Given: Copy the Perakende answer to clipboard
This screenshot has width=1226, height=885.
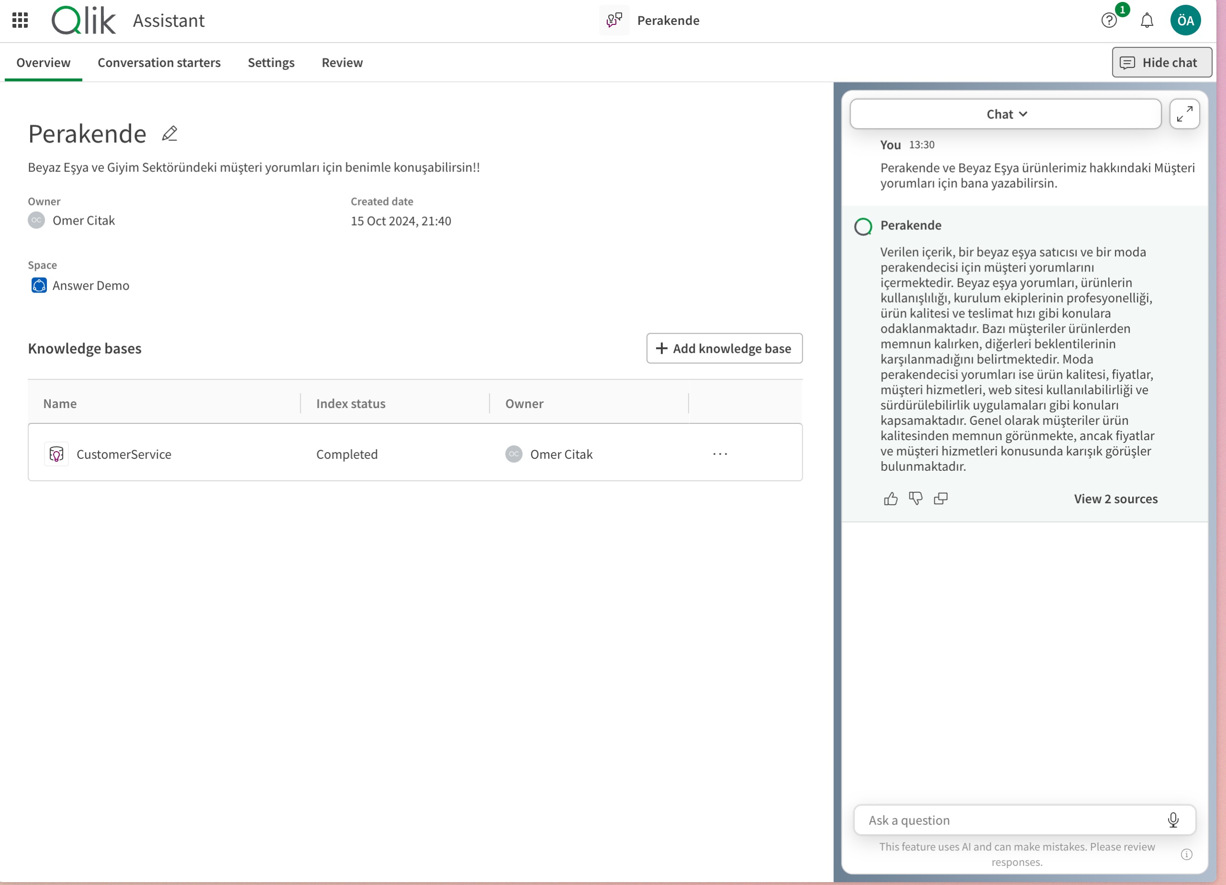Looking at the screenshot, I should (x=941, y=499).
